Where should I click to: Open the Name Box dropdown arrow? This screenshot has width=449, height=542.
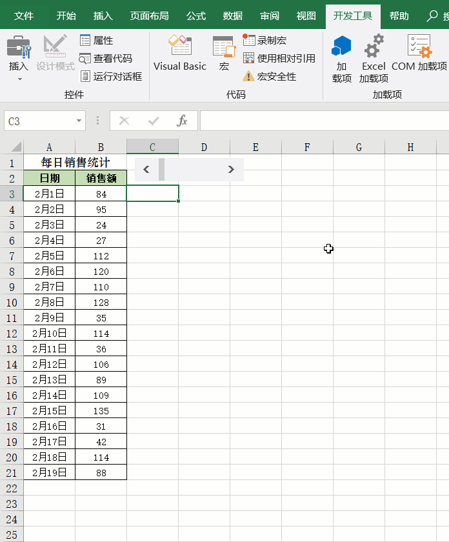point(79,121)
